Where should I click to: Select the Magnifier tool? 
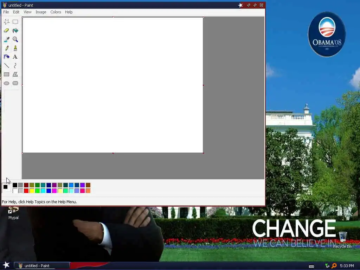15,39
